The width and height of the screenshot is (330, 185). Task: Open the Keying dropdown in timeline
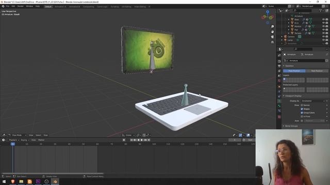25,140
